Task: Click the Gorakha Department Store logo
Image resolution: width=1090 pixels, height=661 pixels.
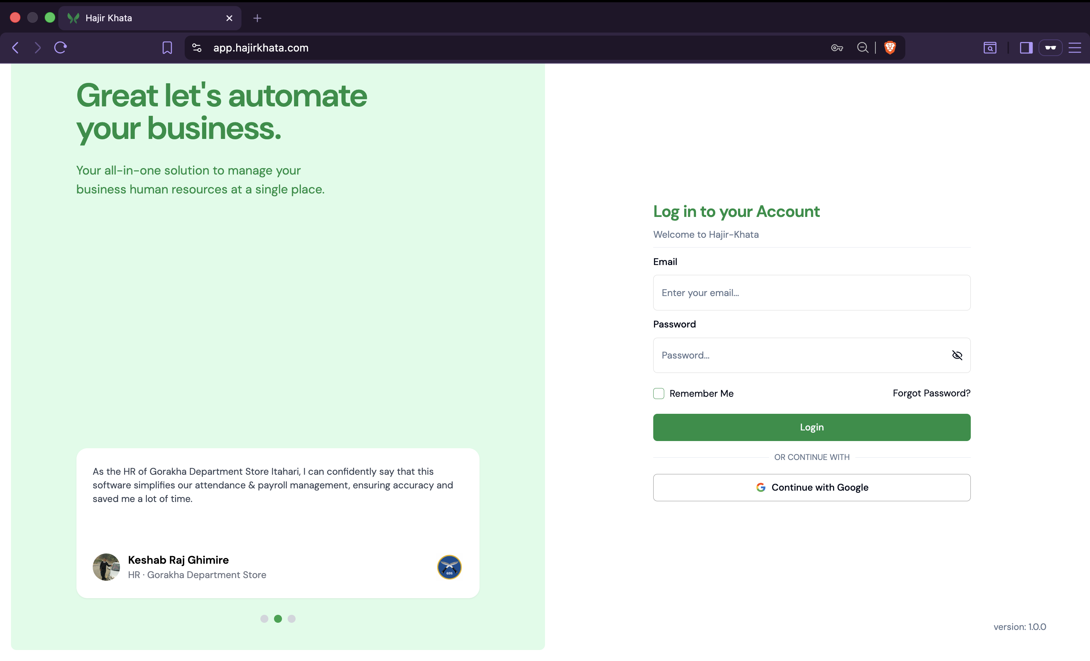Action: 449,567
